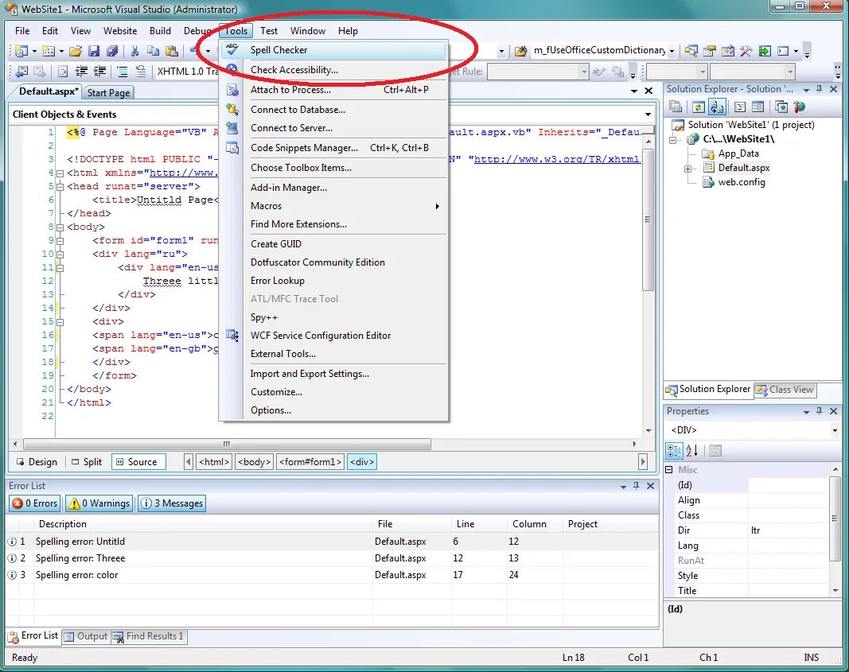Screen dimensions: 849x672
Task: Collapse the Misc category in Properties
Action: click(x=669, y=470)
